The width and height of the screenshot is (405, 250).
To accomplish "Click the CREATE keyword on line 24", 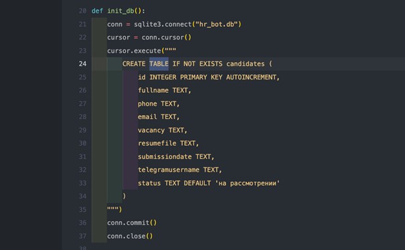I will pos(134,64).
